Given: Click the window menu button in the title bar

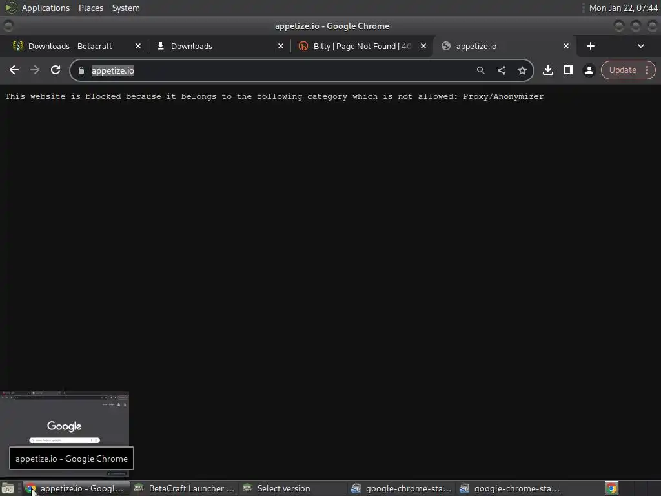Looking at the screenshot, I should (8, 26).
